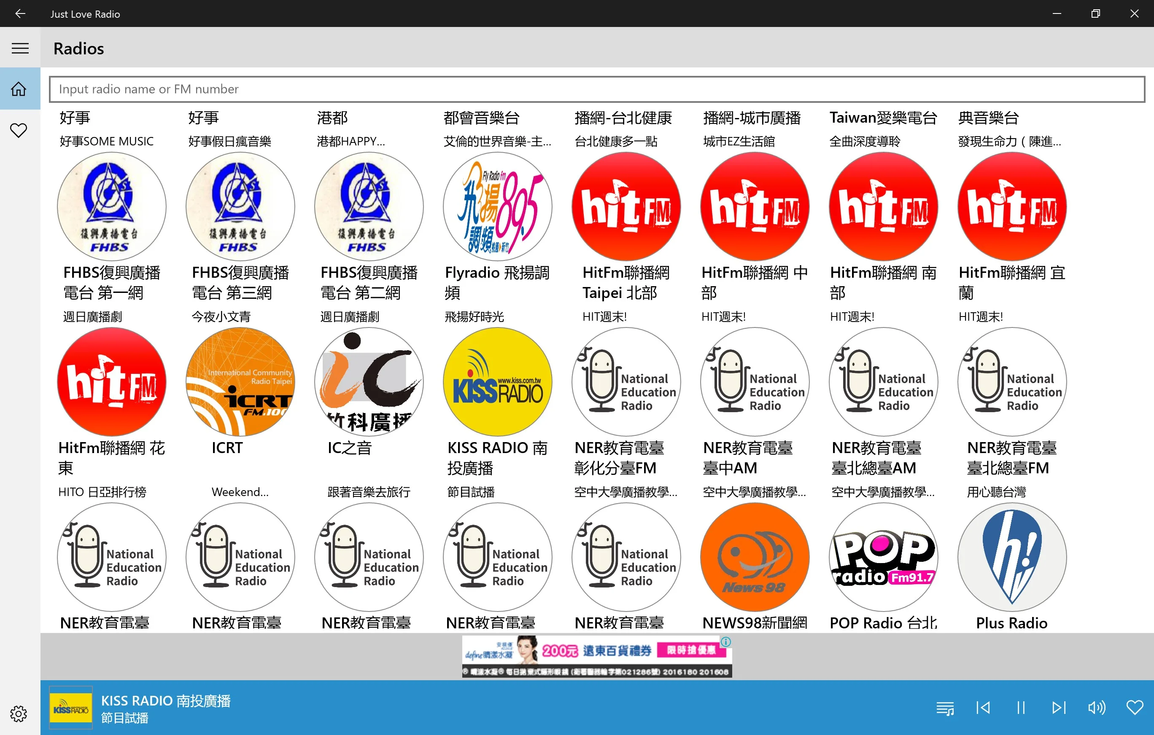Open the volume control in player bar

[x=1097, y=708]
